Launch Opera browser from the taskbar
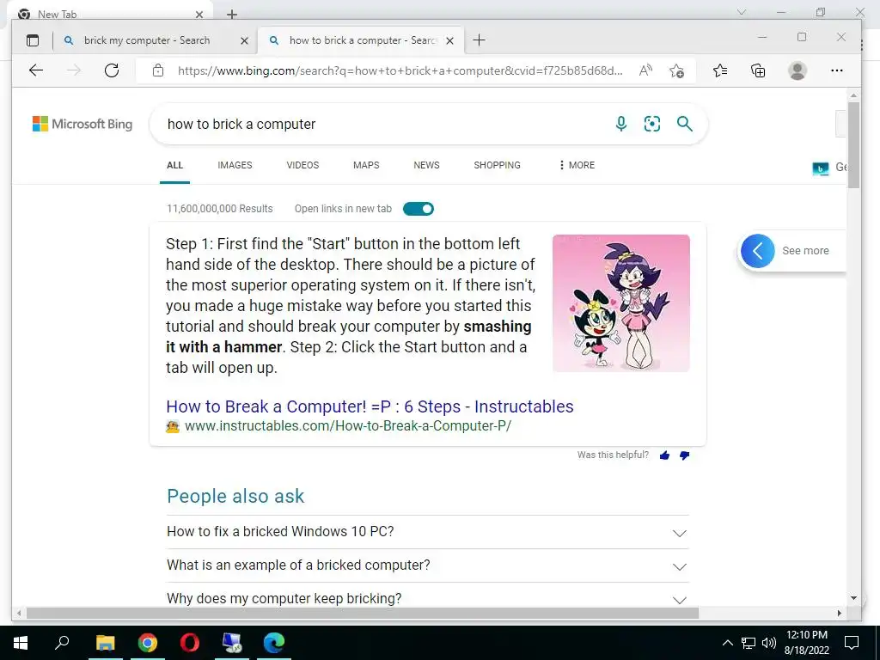880x660 pixels. click(x=190, y=643)
